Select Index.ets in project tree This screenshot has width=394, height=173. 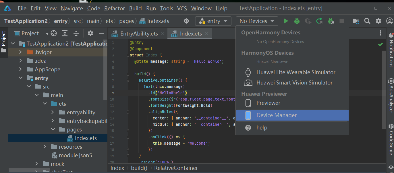click(x=86, y=138)
